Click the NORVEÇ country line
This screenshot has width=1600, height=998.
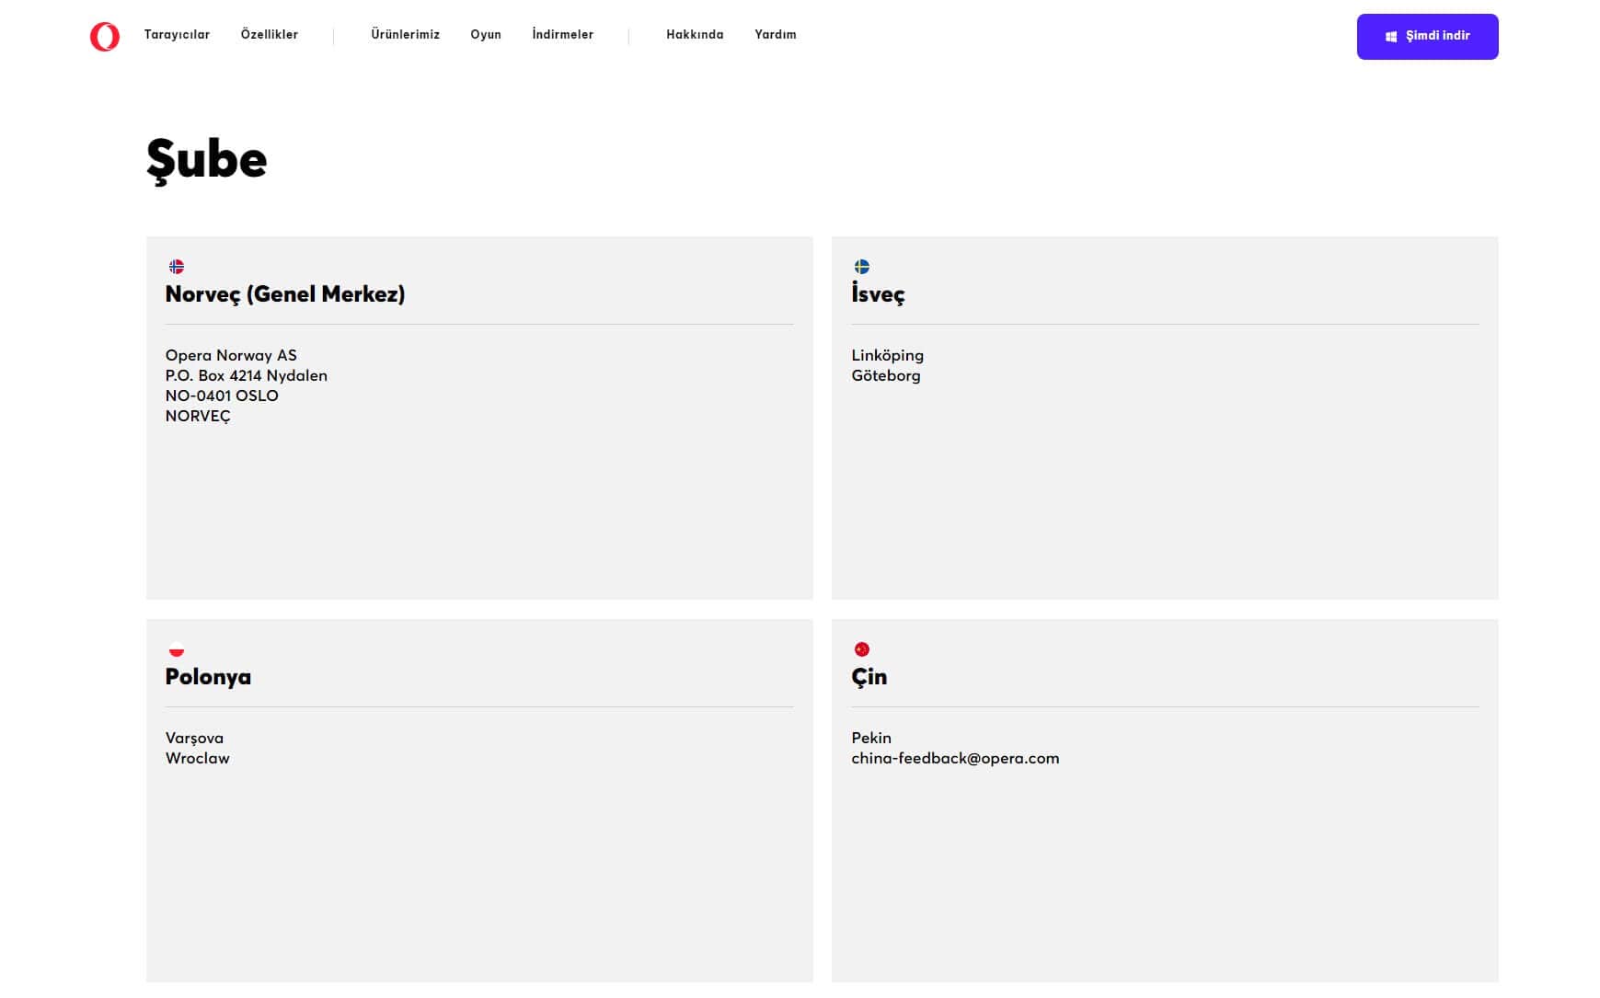click(198, 416)
